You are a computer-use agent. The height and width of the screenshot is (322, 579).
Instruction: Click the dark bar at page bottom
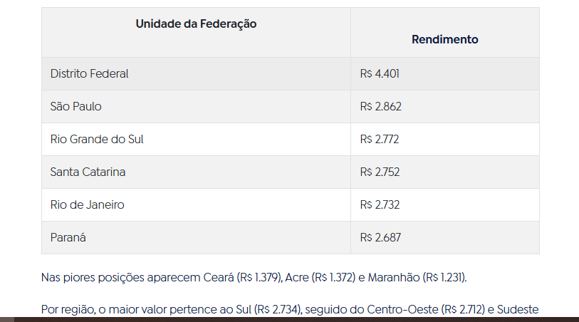pyautogui.click(x=289, y=319)
